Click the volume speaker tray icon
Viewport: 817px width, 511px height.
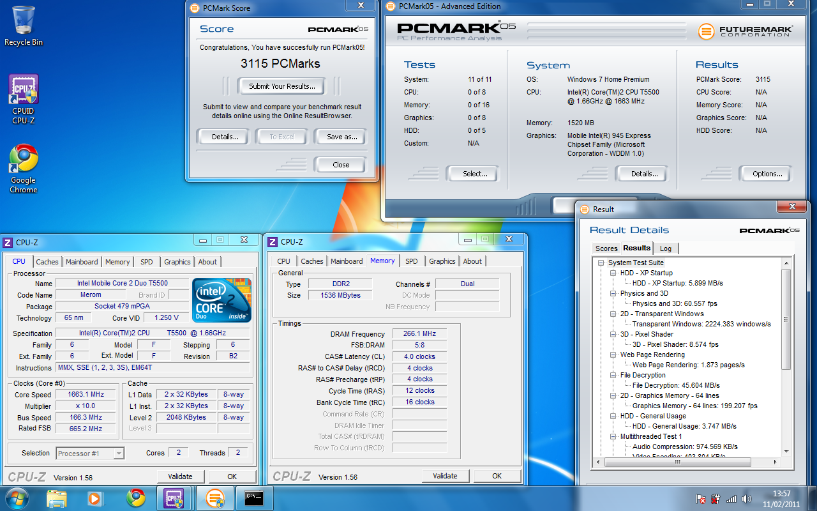(747, 499)
